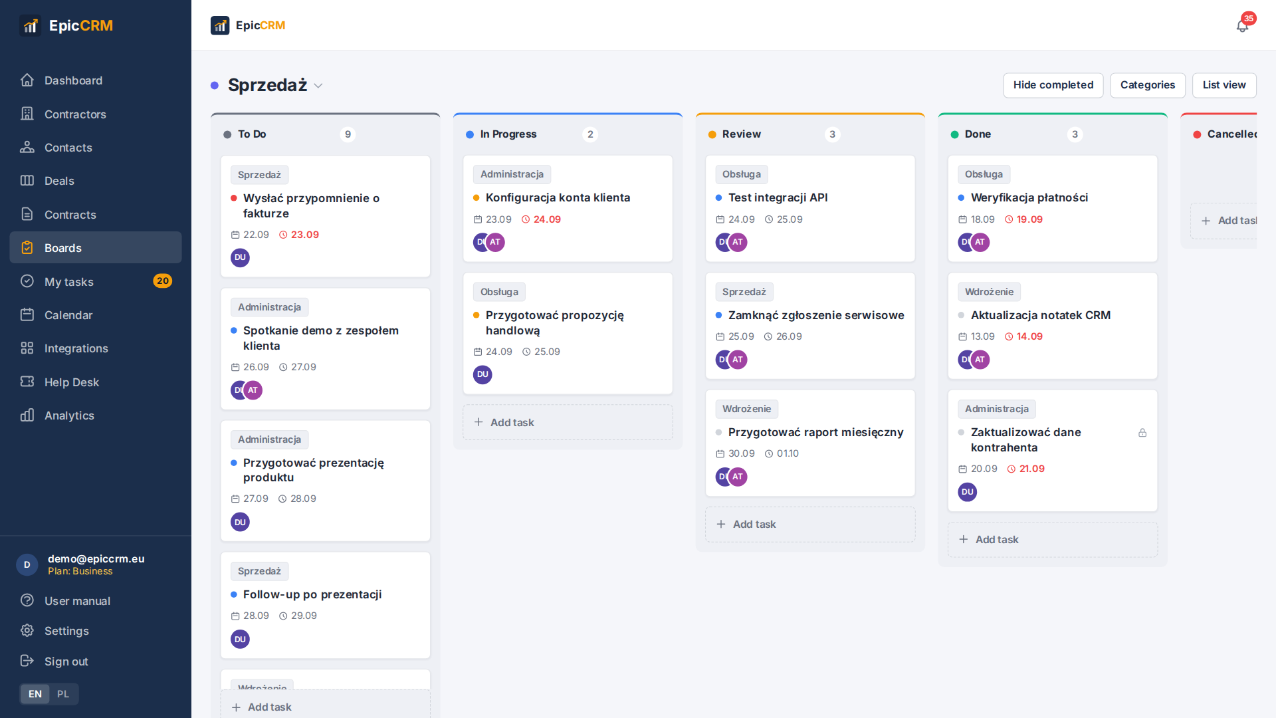Toggle Hide completed tasks
1276x718 pixels.
1053,85
